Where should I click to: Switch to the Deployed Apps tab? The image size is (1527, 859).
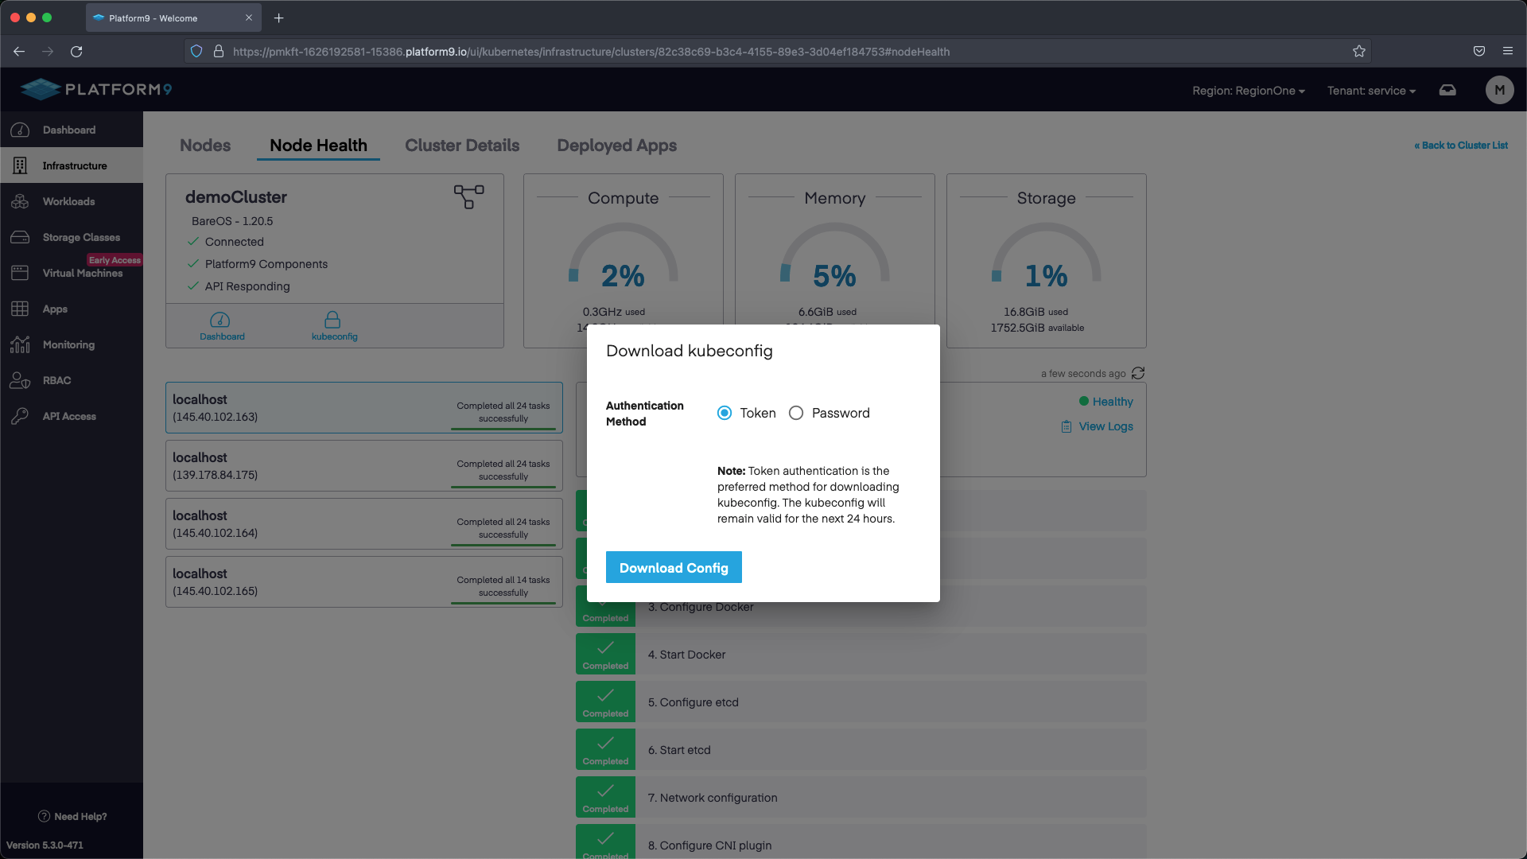[617, 146]
